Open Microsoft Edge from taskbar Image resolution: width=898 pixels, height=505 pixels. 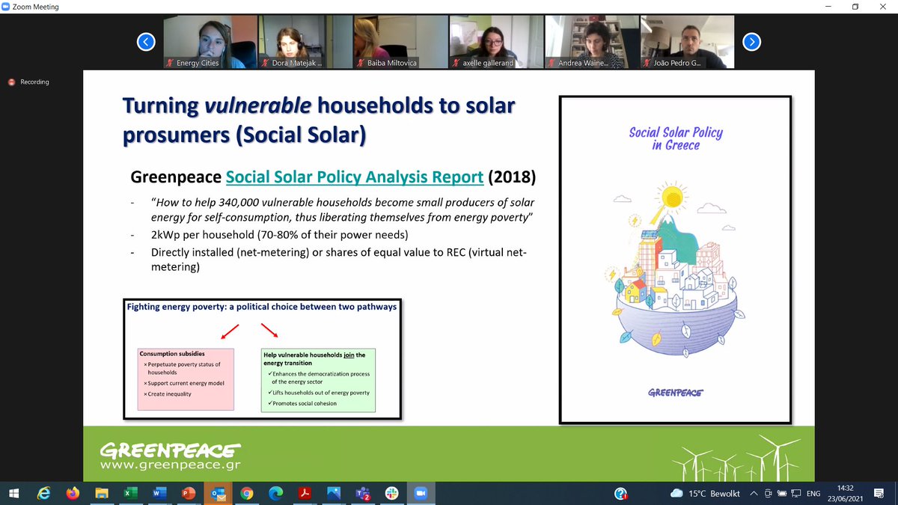tap(275, 494)
